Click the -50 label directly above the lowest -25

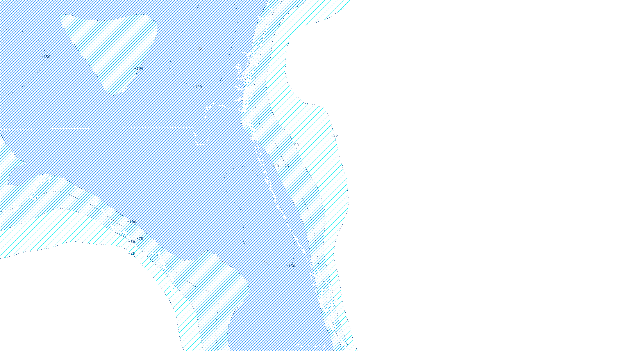click(x=132, y=242)
